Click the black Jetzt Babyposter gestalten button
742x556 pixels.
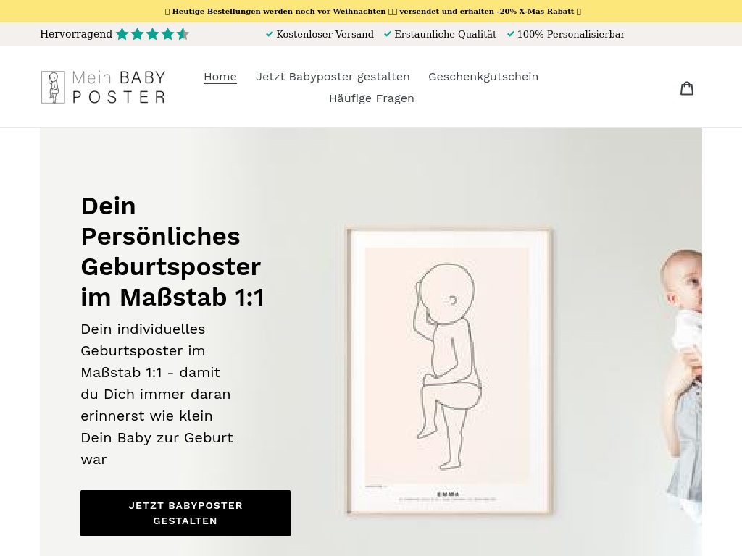tap(185, 513)
